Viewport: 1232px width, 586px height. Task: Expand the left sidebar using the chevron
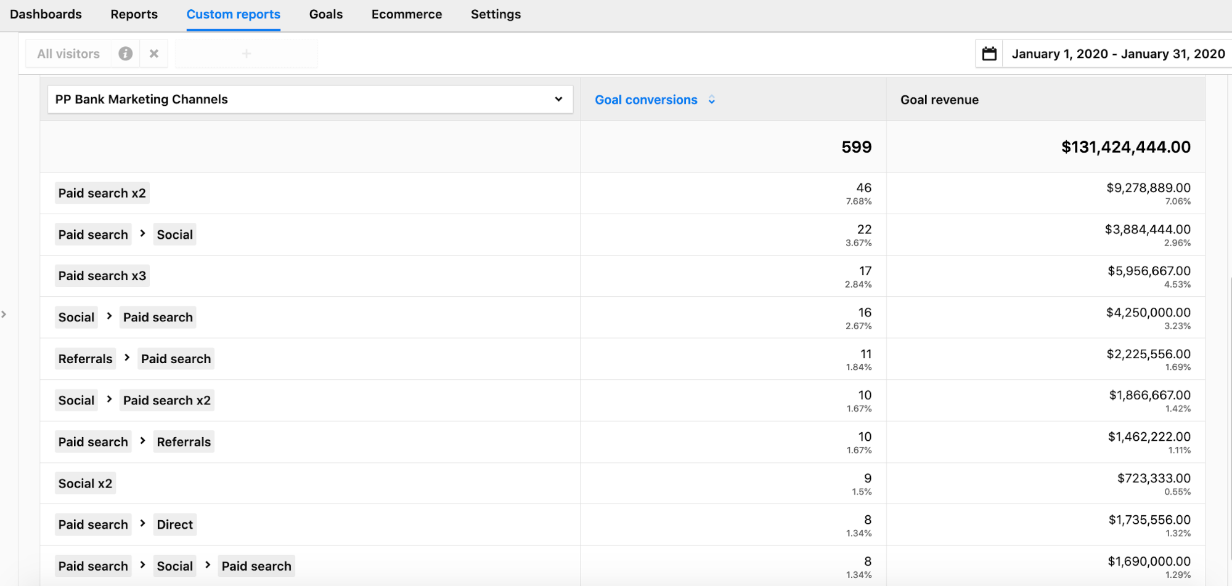pos(4,315)
